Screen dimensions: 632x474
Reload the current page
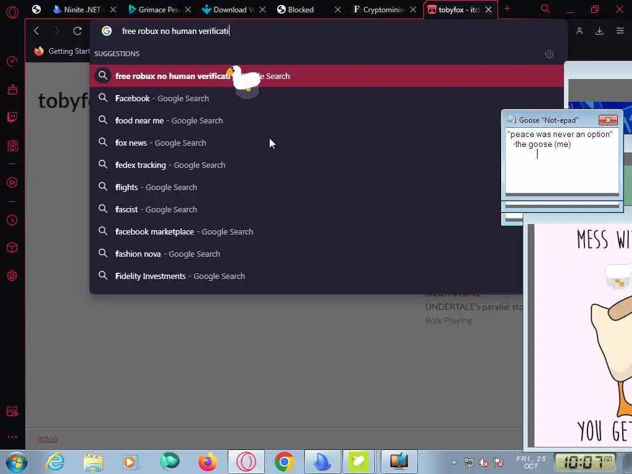point(77,31)
